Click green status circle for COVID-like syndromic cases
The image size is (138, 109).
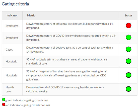click(x=128, y=37)
